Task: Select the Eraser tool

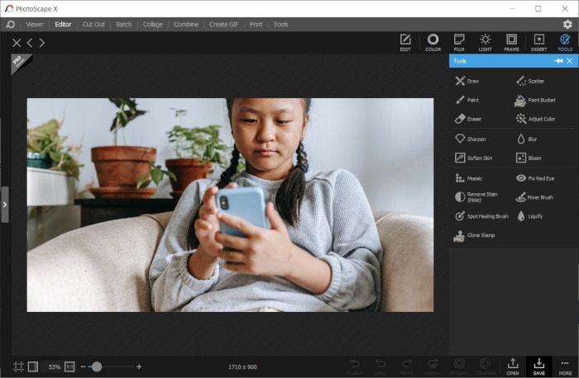Action: 468,119
